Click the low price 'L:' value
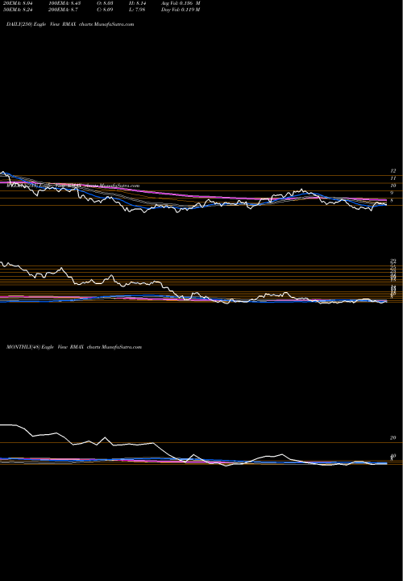Image resolution: width=403 pixels, height=581 pixels. [x=136, y=10]
